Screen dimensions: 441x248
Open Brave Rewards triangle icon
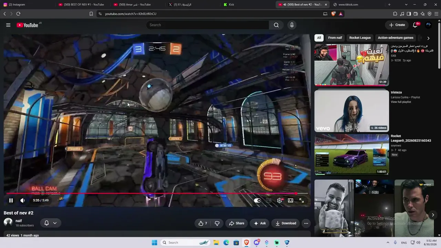340,14
